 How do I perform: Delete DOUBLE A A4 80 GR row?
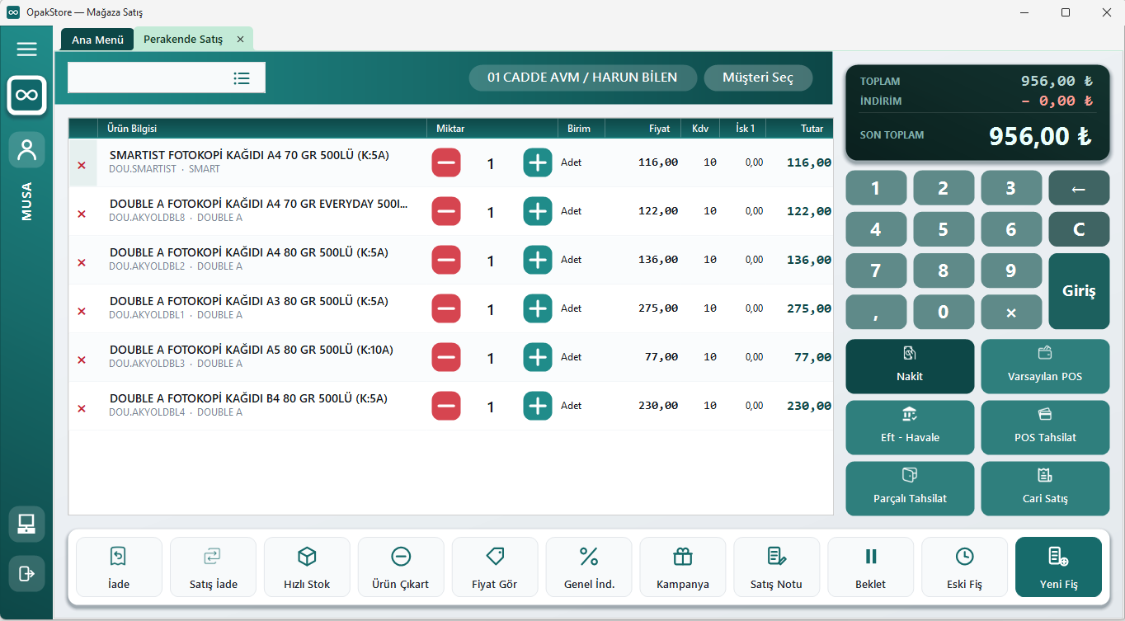82,262
